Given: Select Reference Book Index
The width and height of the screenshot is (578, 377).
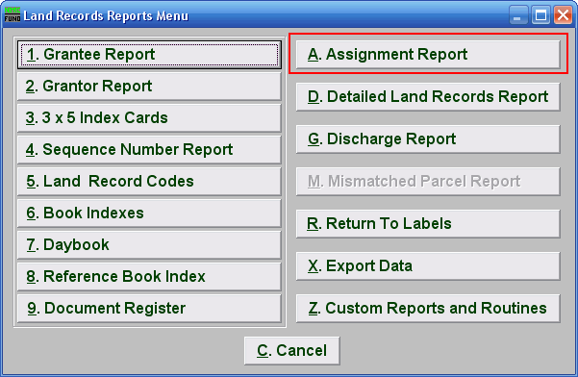Looking at the screenshot, I should point(149,276).
